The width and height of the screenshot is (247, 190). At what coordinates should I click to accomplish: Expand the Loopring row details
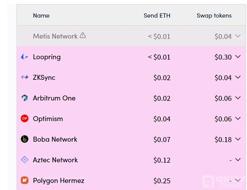pos(238,57)
